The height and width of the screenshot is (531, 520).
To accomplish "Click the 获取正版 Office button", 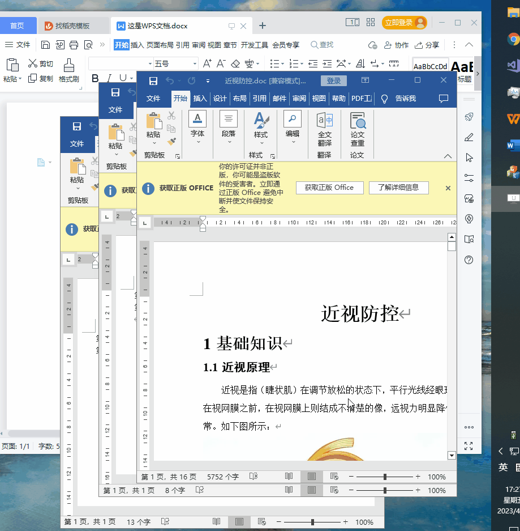I will pyautogui.click(x=329, y=187).
